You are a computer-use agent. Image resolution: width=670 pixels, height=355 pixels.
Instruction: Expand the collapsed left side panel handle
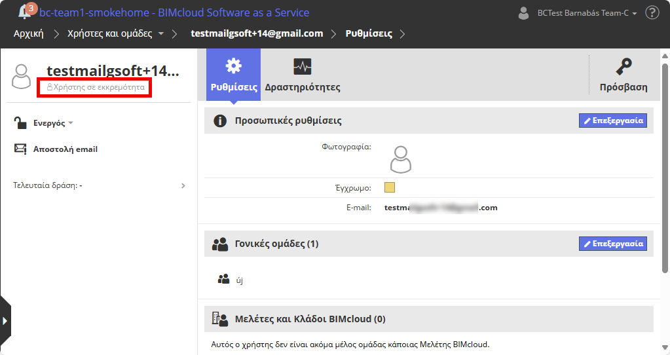point(5,320)
